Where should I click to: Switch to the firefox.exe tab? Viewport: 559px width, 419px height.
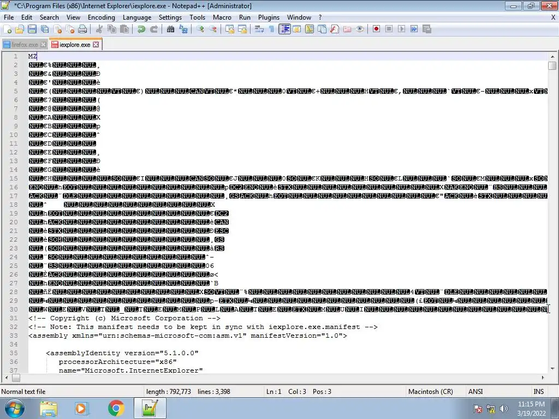[x=24, y=45]
